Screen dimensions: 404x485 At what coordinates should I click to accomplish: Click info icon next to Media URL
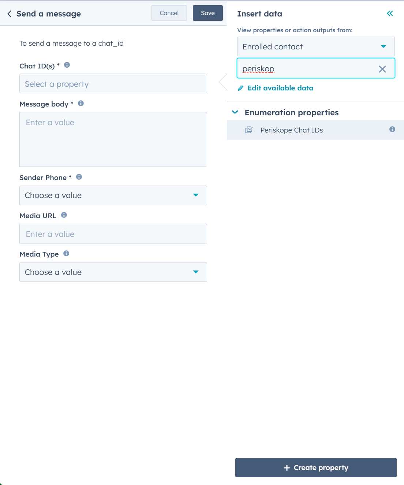coord(64,215)
